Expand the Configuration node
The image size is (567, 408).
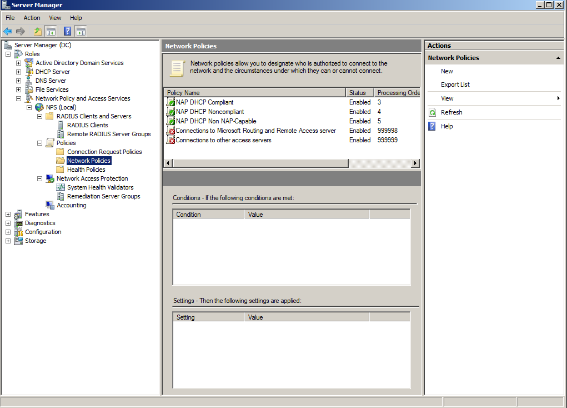point(8,232)
